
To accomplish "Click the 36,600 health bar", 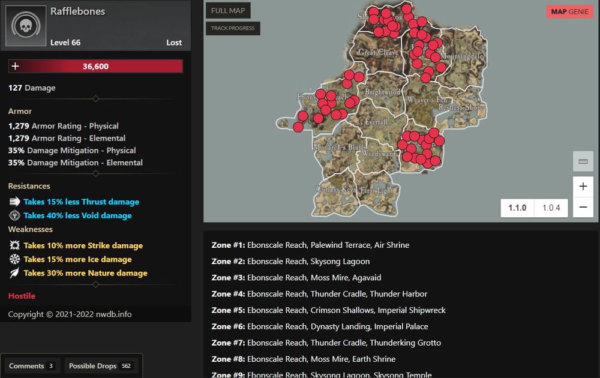I will pyautogui.click(x=95, y=66).
